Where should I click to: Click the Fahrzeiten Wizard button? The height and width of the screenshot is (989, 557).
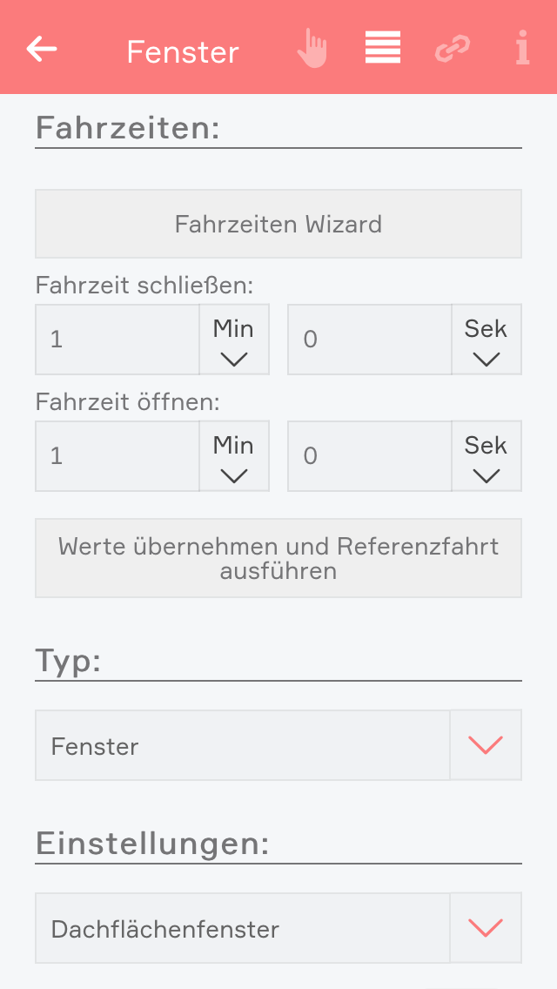(278, 224)
